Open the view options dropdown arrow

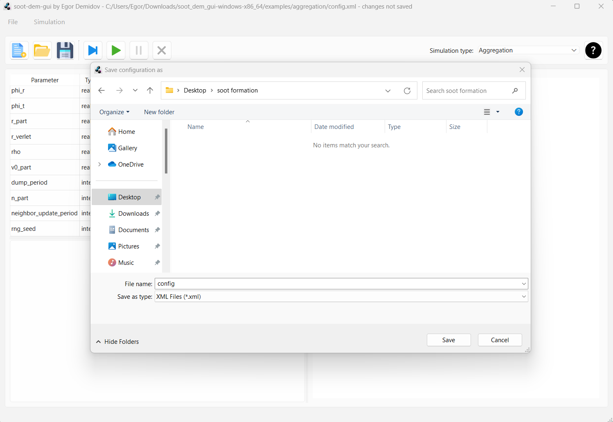click(x=498, y=112)
